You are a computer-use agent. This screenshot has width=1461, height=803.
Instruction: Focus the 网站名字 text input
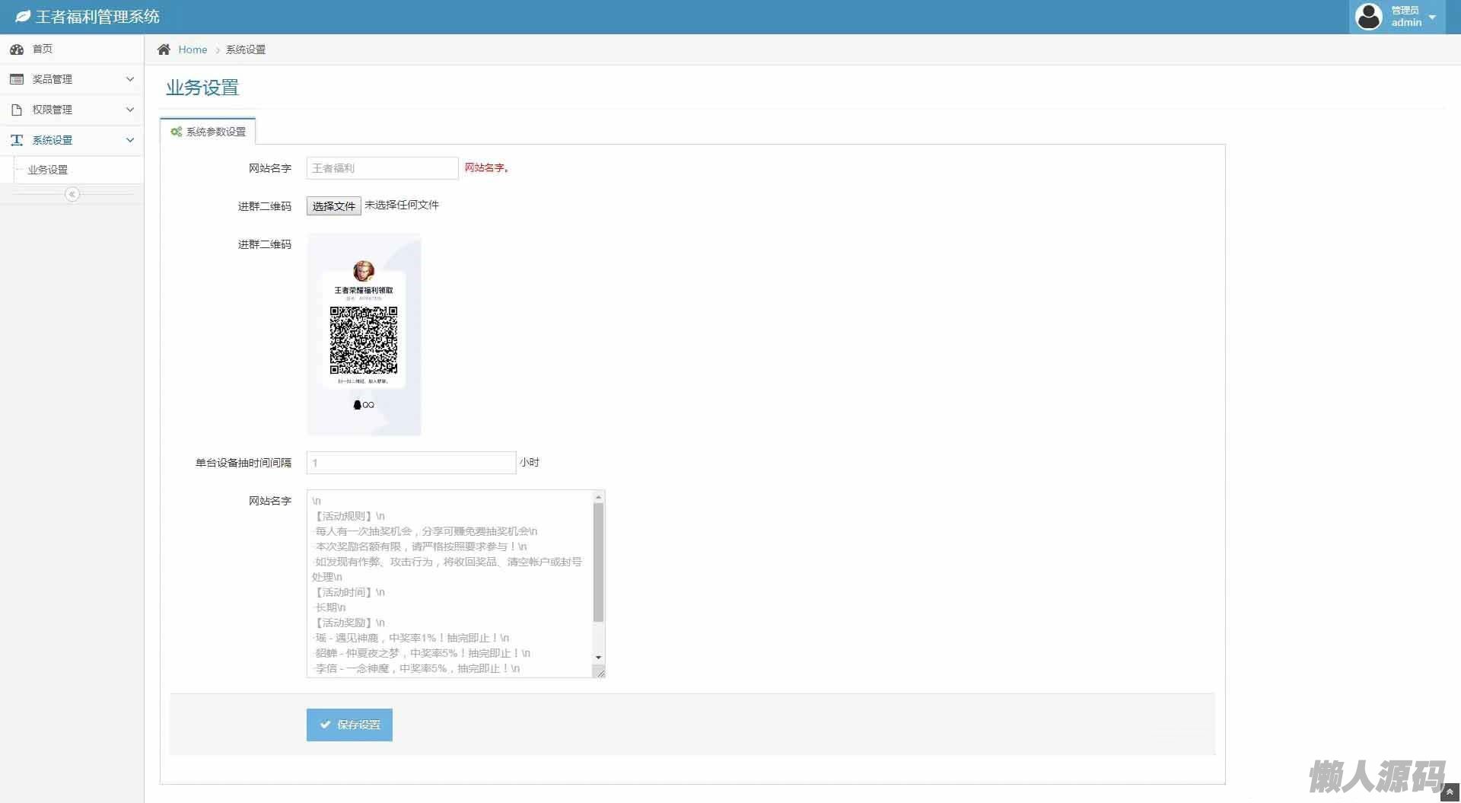tap(382, 168)
